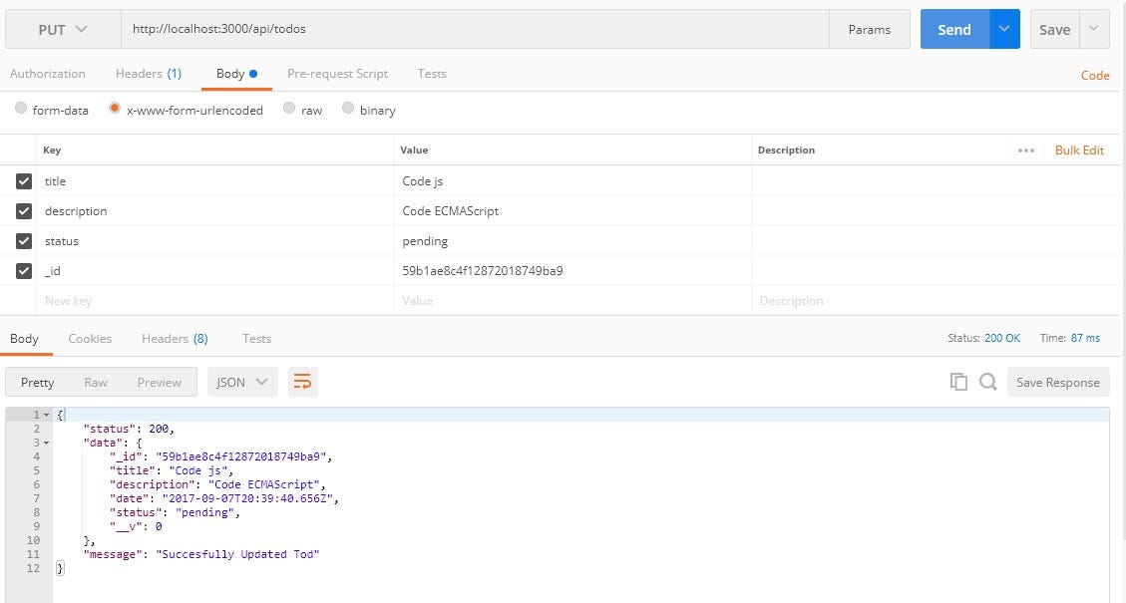Open the PUT request method dropdown

pyautogui.click(x=62, y=29)
